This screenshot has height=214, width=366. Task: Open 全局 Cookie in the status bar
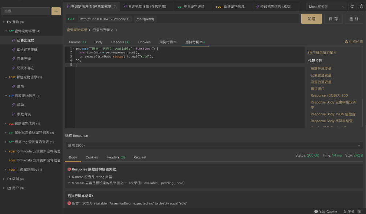(325, 211)
